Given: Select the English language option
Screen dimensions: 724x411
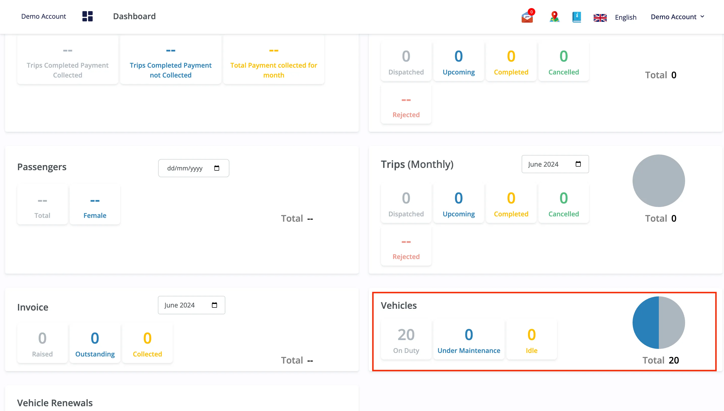Looking at the screenshot, I should tap(625, 17).
